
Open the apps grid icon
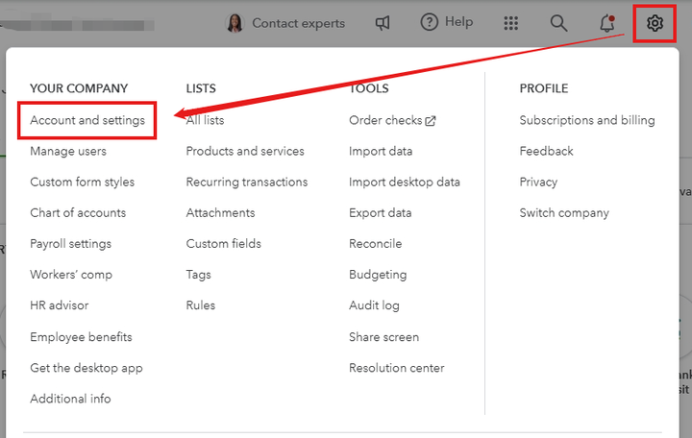511,23
